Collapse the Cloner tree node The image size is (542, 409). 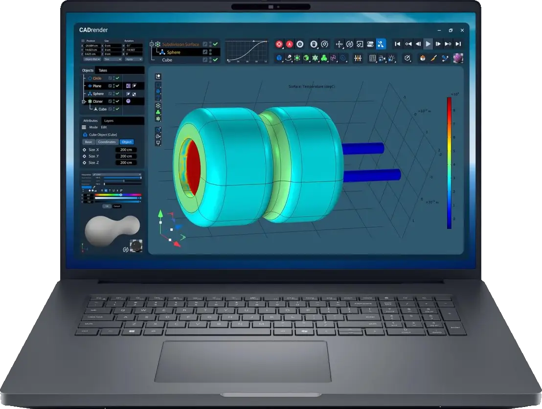click(x=84, y=101)
